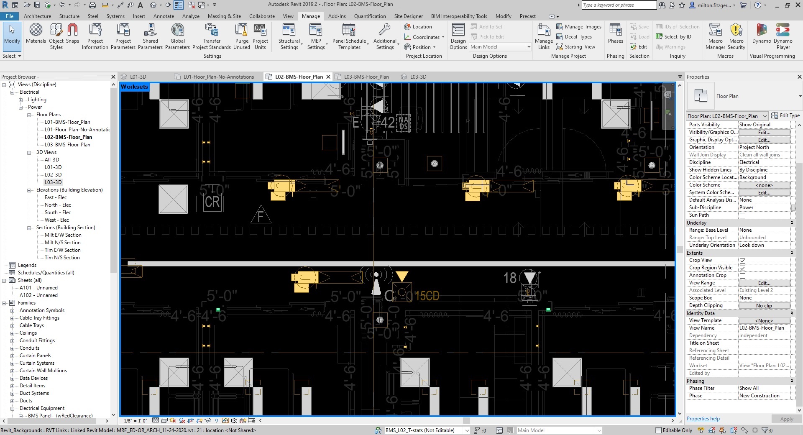Open the File menu

10,16
